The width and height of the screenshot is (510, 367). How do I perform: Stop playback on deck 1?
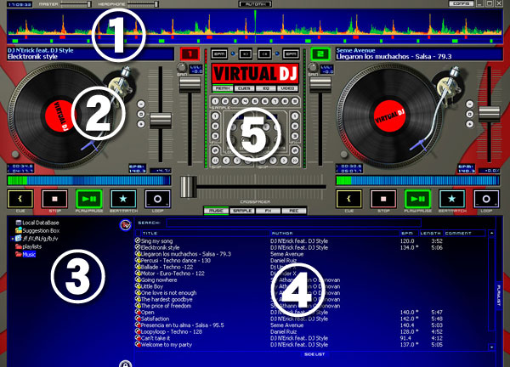[54, 199]
